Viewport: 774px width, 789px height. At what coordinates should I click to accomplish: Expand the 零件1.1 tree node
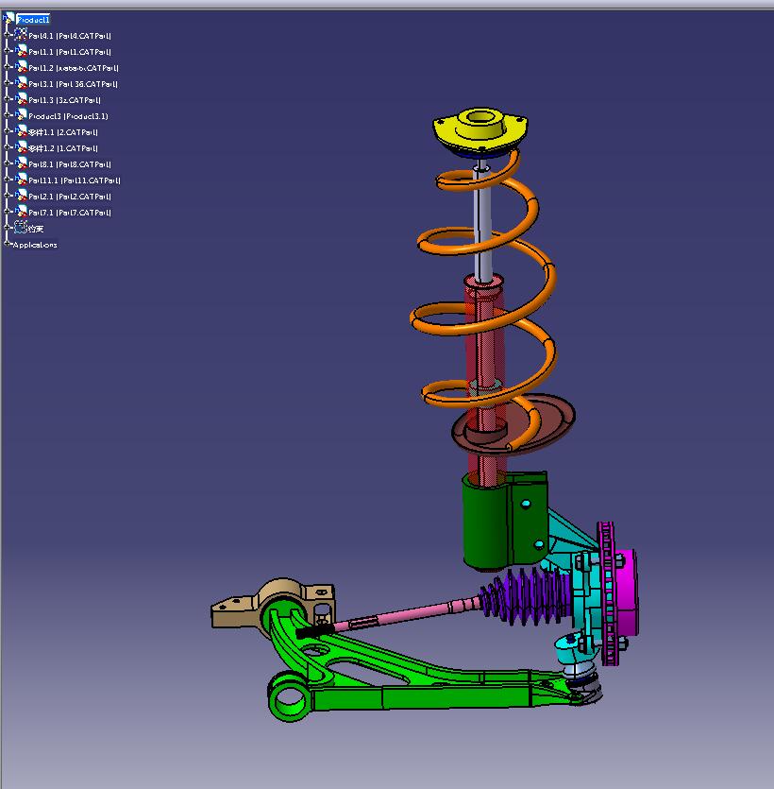point(7,132)
